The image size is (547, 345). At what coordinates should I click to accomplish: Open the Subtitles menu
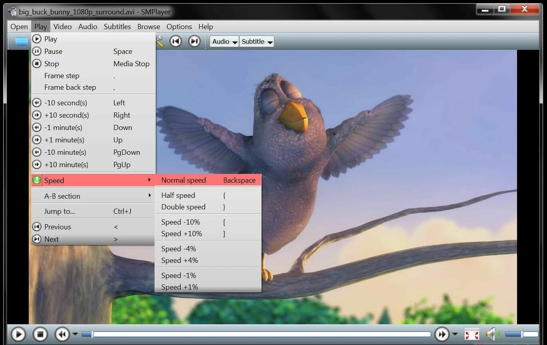point(117,27)
